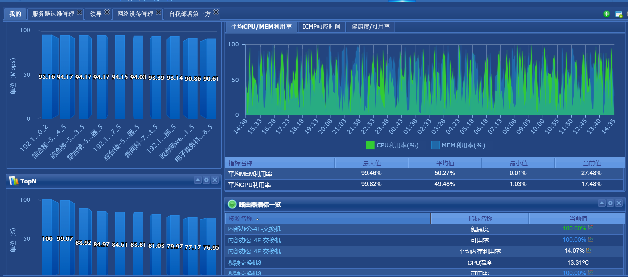The width and height of the screenshot is (628, 277).
Task: Click the green 100.00% 健康度 value
Action: tap(574, 228)
